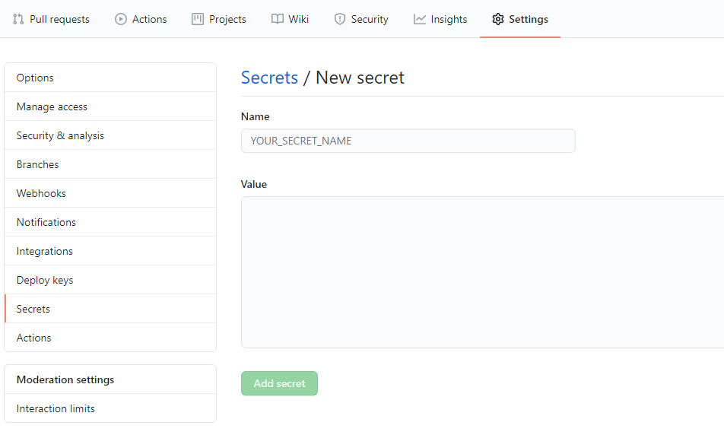Open the Insights tab

pyautogui.click(x=449, y=20)
